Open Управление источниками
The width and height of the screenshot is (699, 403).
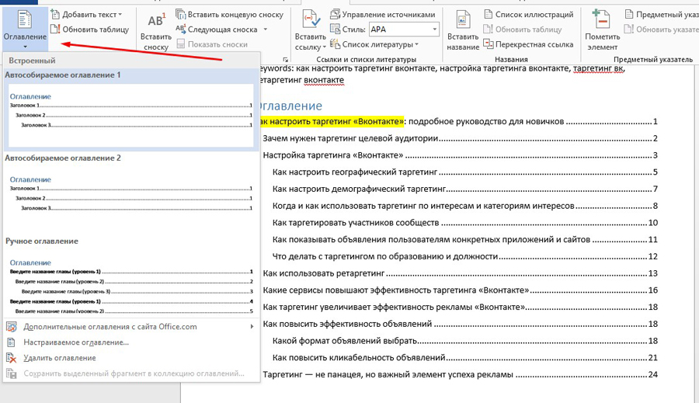[x=382, y=15]
